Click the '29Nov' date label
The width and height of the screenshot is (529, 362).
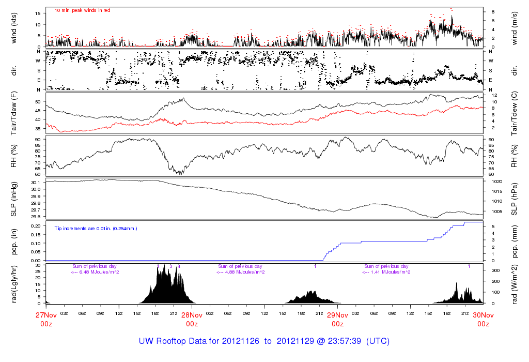[337, 315]
